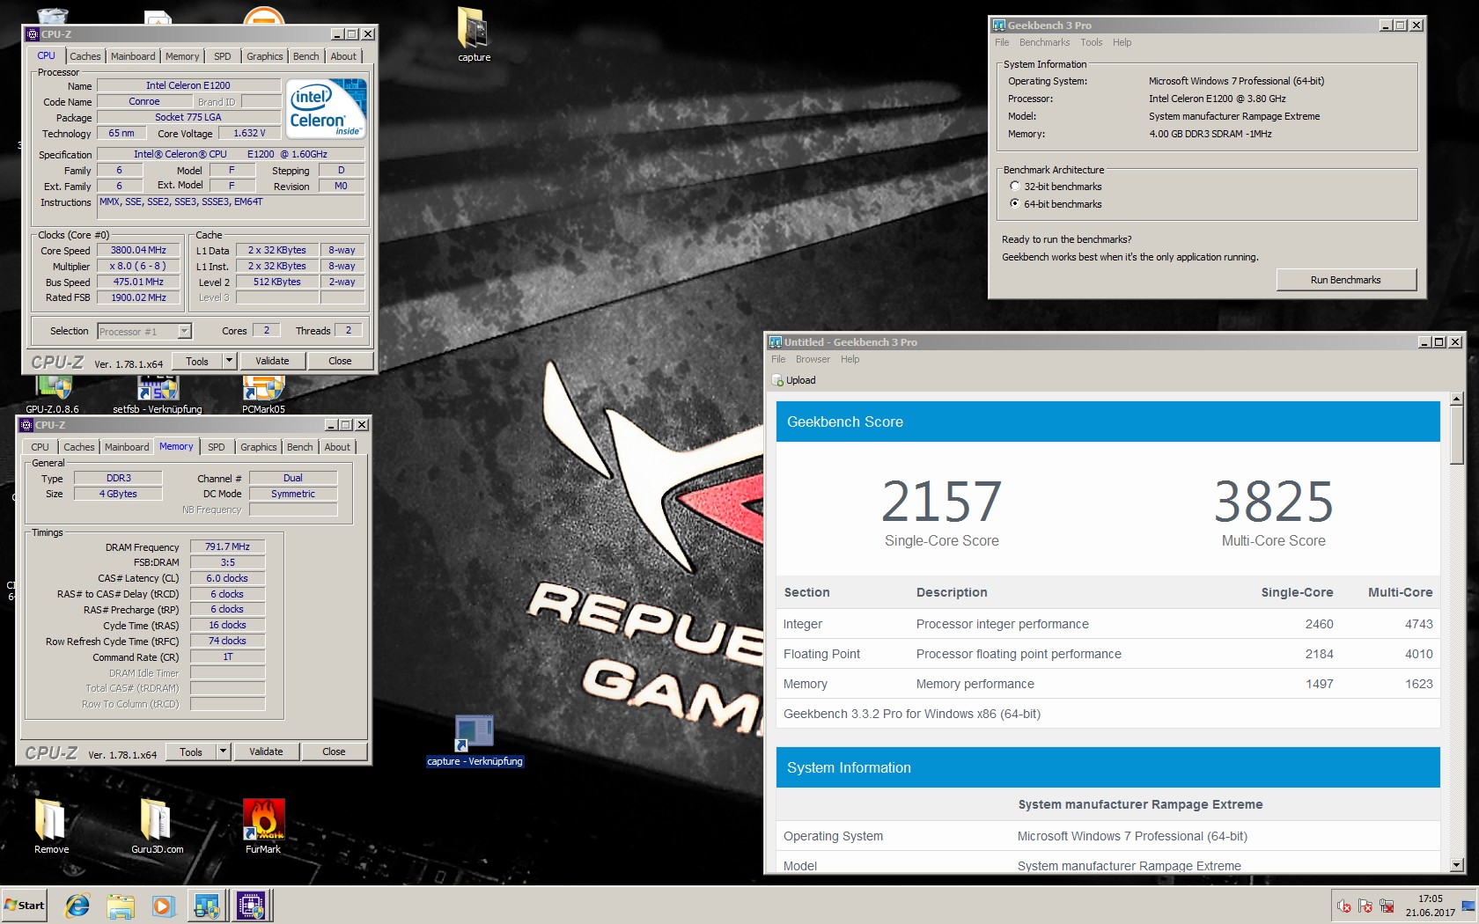Screen dimensions: 1479x924
Task: Click the top CPU-Z window title icon
Action: pos(33,34)
